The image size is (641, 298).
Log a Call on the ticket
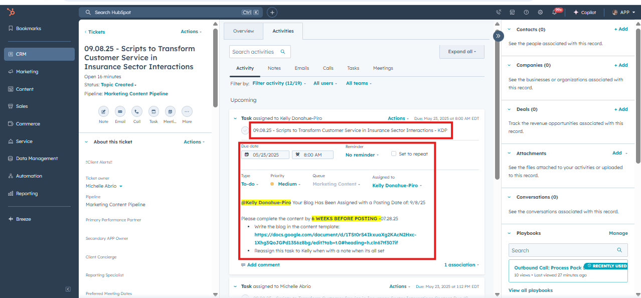[137, 111]
